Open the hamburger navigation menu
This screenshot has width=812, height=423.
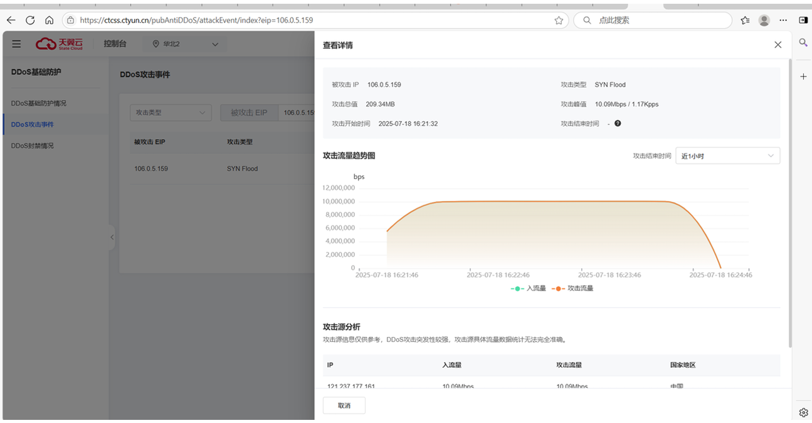click(x=16, y=44)
